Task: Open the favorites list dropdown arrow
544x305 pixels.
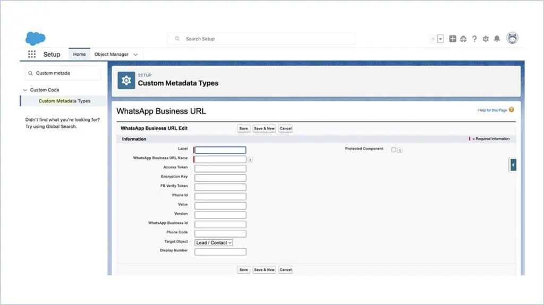Action: (440, 39)
